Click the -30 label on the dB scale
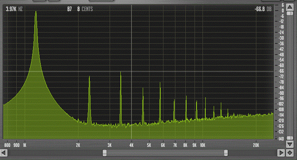Screen dimensions: 297x160 (x=281, y=38)
